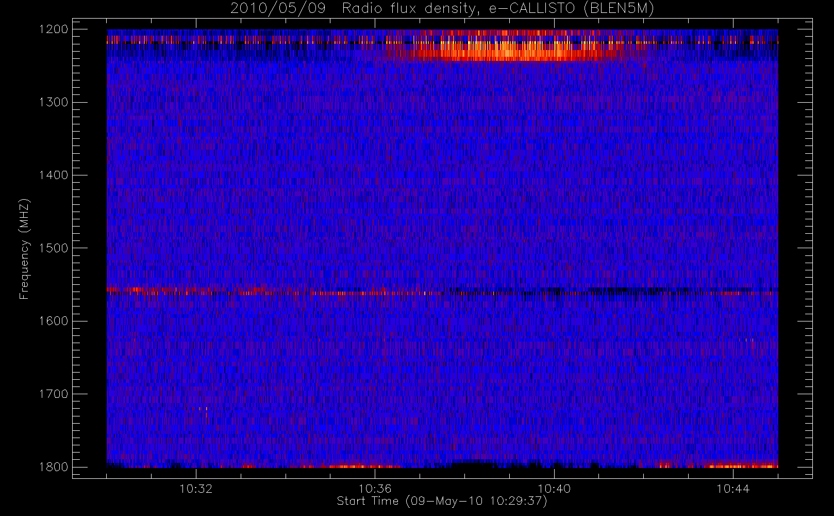This screenshot has height=516, width=834.
Task: Click the 1200 frequency tick label
Action: [x=54, y=29]
